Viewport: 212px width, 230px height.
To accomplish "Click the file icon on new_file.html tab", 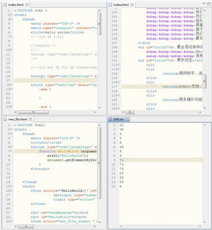I will click(5, 119).
